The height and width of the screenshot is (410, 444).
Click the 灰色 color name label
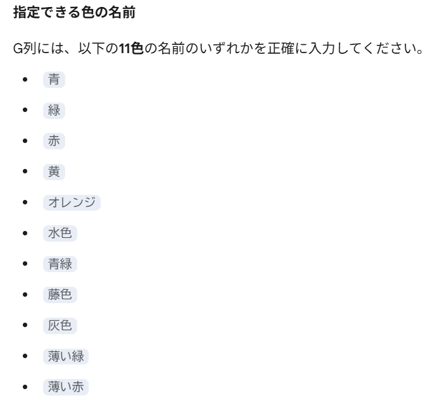(60, 325)
